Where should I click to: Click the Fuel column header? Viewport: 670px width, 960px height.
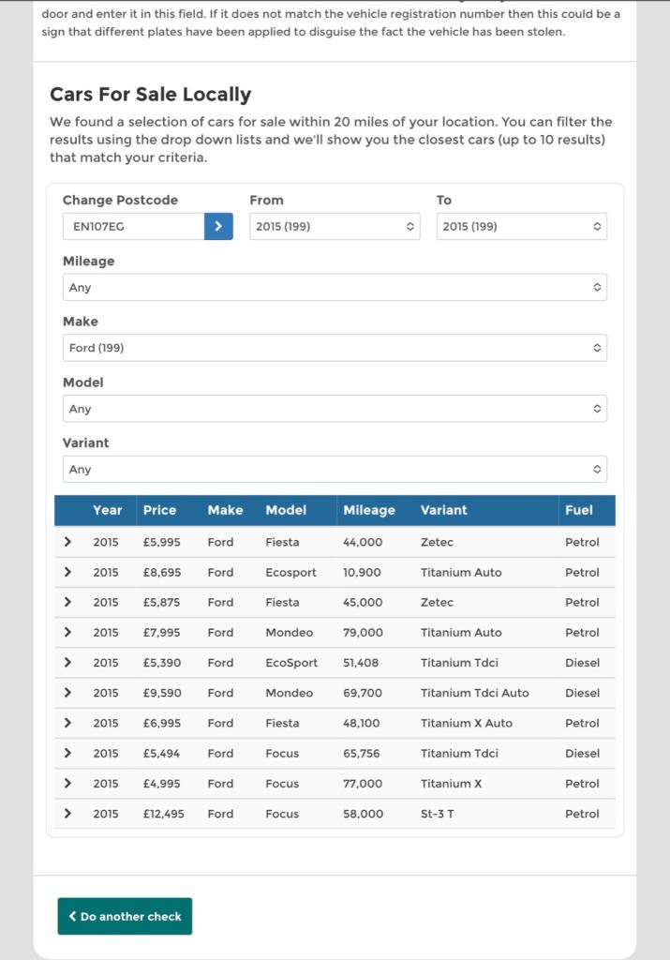tap(579, 510)
